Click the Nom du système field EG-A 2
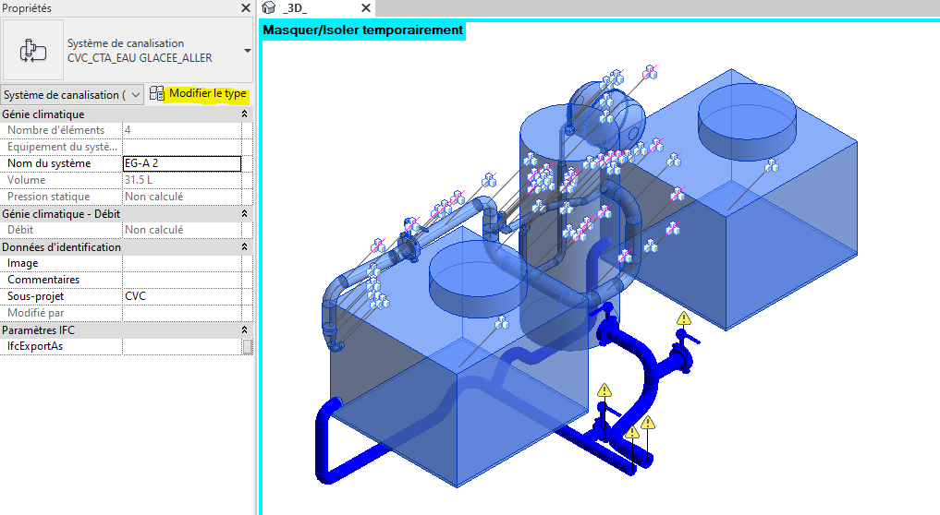 (x=181, y=163)
